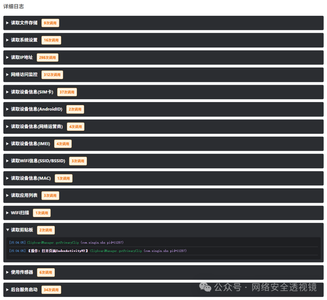The width and height of the screenshot is (327, 300).
Task: Click the 9次调用 badge
Action: point(50,23)
